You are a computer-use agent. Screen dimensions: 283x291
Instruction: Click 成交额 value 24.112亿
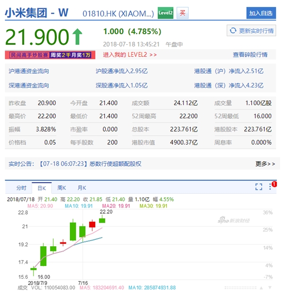coord(185,103)
